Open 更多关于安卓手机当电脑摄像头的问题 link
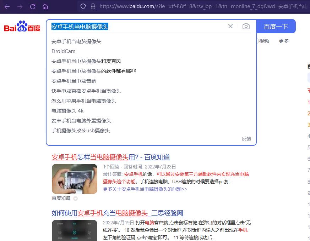Image resolution: width=310 pixels, height=241 pixels. pos(145,189)
